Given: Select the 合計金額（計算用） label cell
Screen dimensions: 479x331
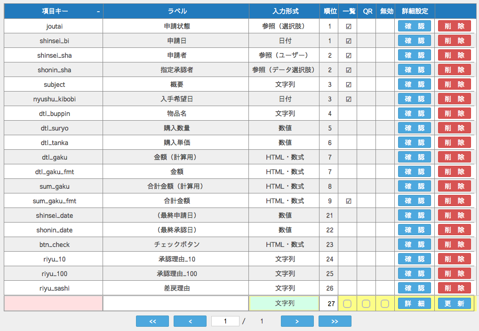Looking at the screenshot, I should click(176, 186).
